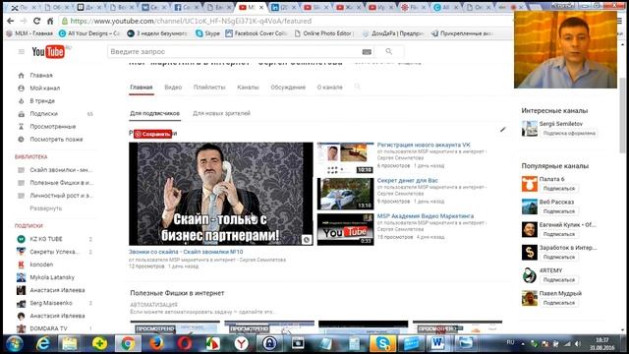Subscribe to Палата 6 channel
Screen dimensions: 629x354
coord(559,188)
